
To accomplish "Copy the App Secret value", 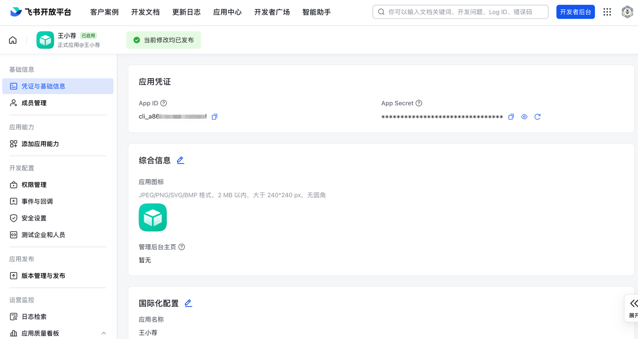I will pos(511,117).
